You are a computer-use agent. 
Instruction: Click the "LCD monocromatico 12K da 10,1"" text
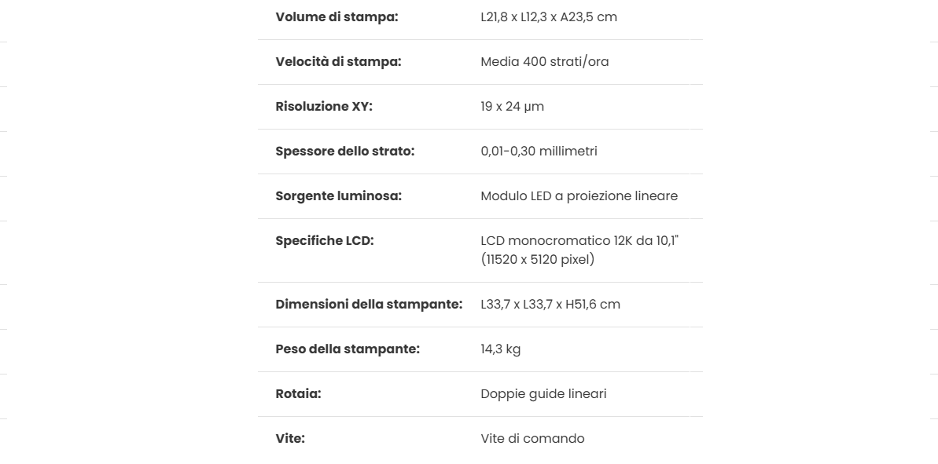579,241
